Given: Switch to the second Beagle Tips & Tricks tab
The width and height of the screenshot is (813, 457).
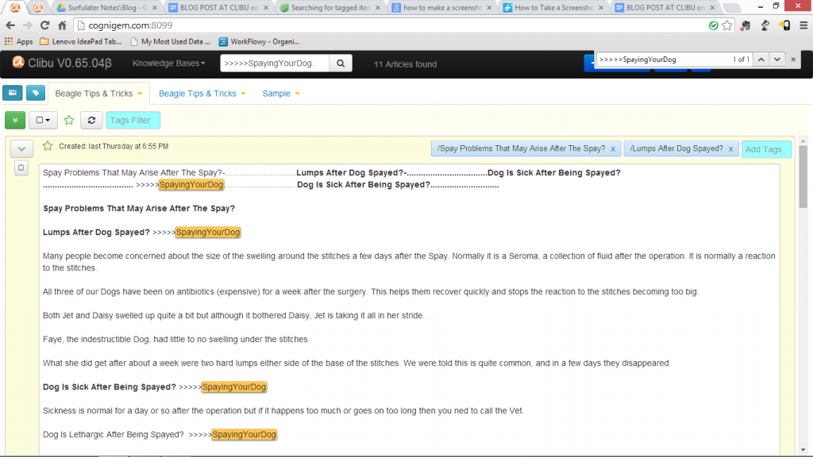Looking at the screenshot, I should (197, 94).
